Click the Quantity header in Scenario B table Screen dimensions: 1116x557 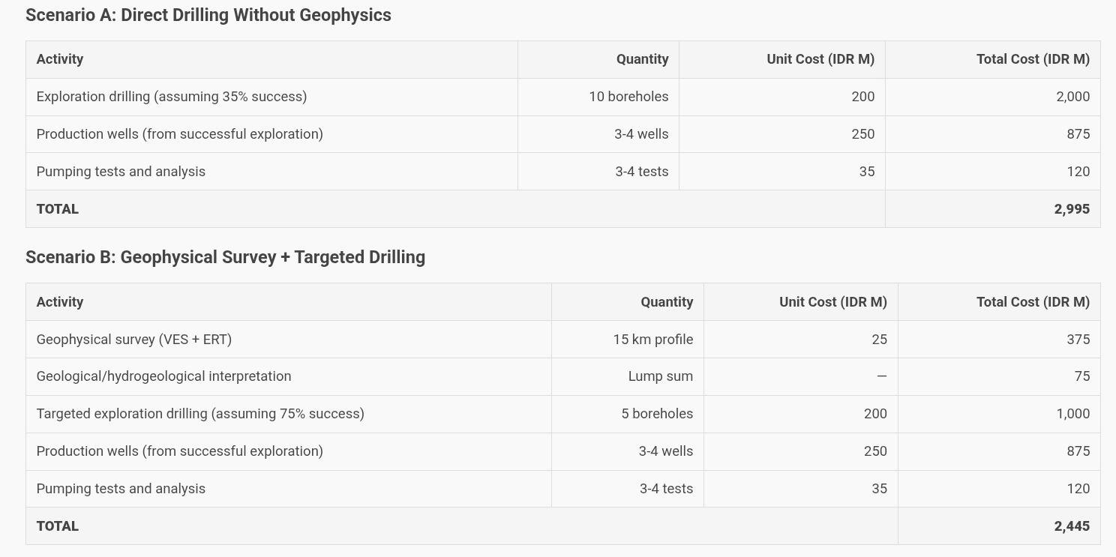[666, 302]
